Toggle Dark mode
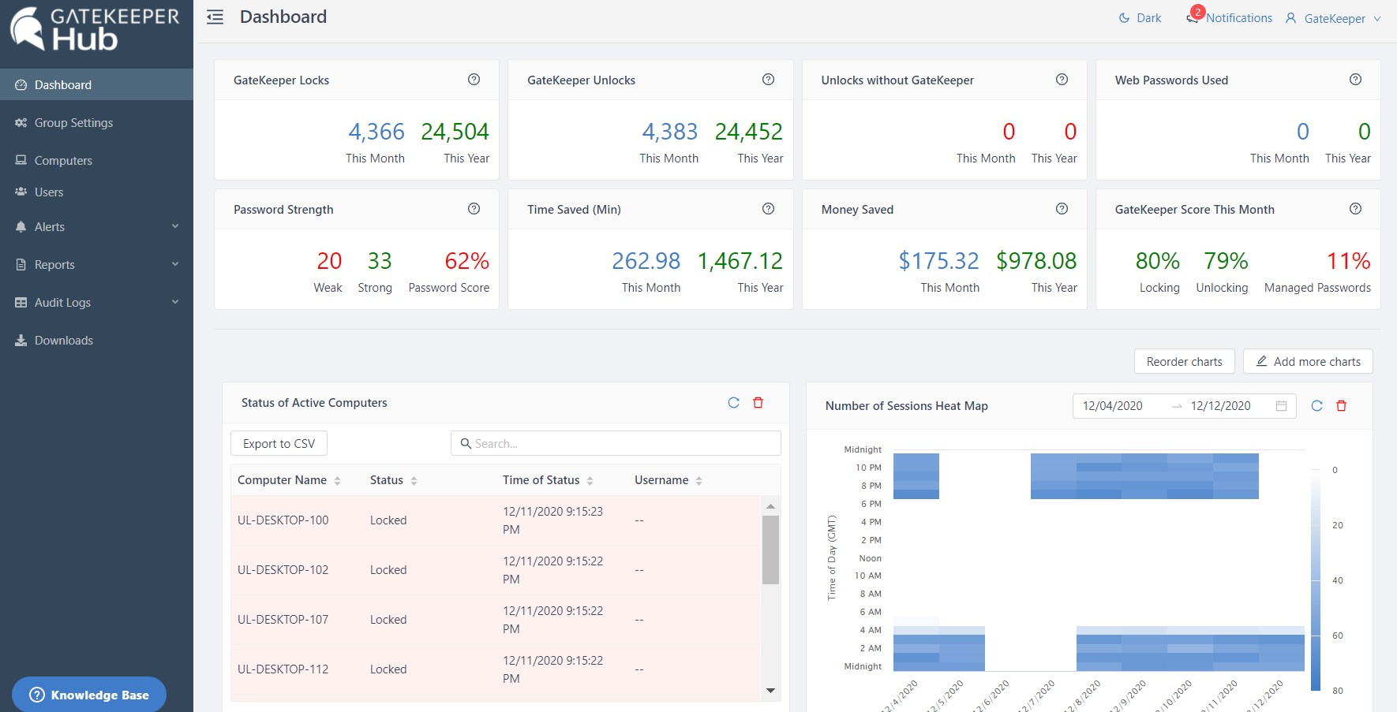This screenshot has height=712, width=1397. [1140, 18]
